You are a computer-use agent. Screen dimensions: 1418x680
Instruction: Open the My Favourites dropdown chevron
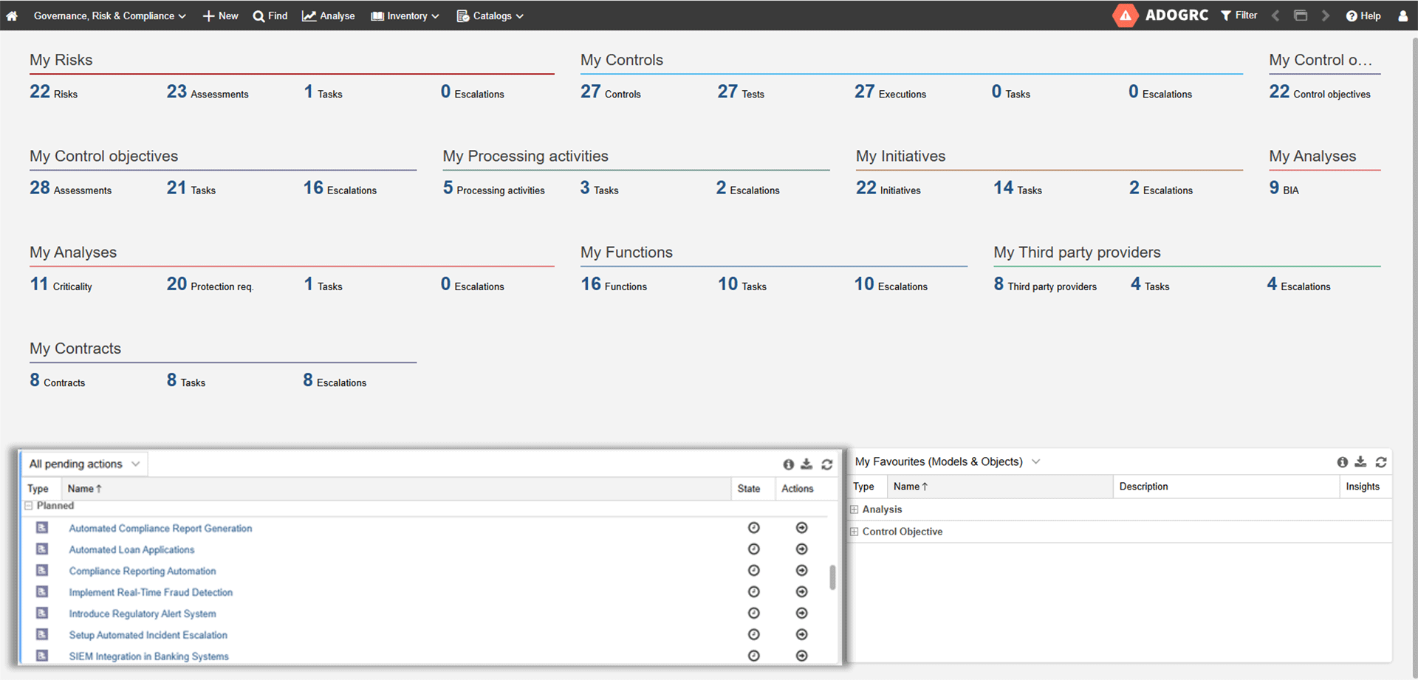click(x=1035, y=461)
